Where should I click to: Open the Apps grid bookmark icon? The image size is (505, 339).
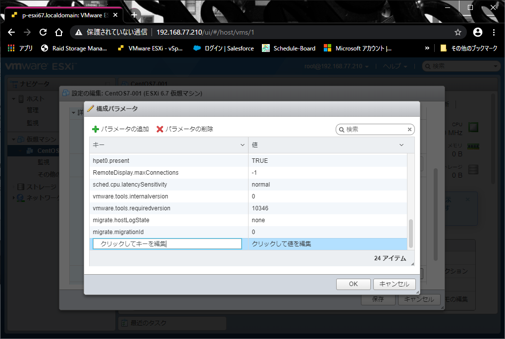[11, 48]
